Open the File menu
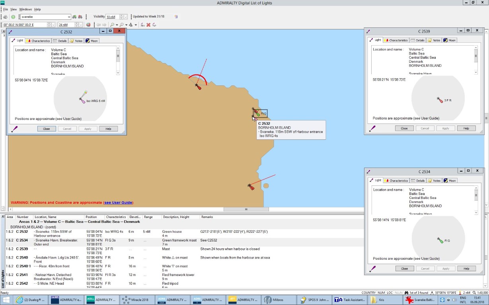 click(6, 9)
